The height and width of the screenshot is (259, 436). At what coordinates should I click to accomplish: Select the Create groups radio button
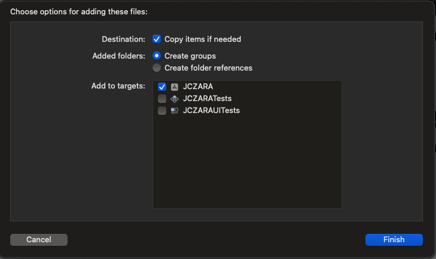[157, 56]
